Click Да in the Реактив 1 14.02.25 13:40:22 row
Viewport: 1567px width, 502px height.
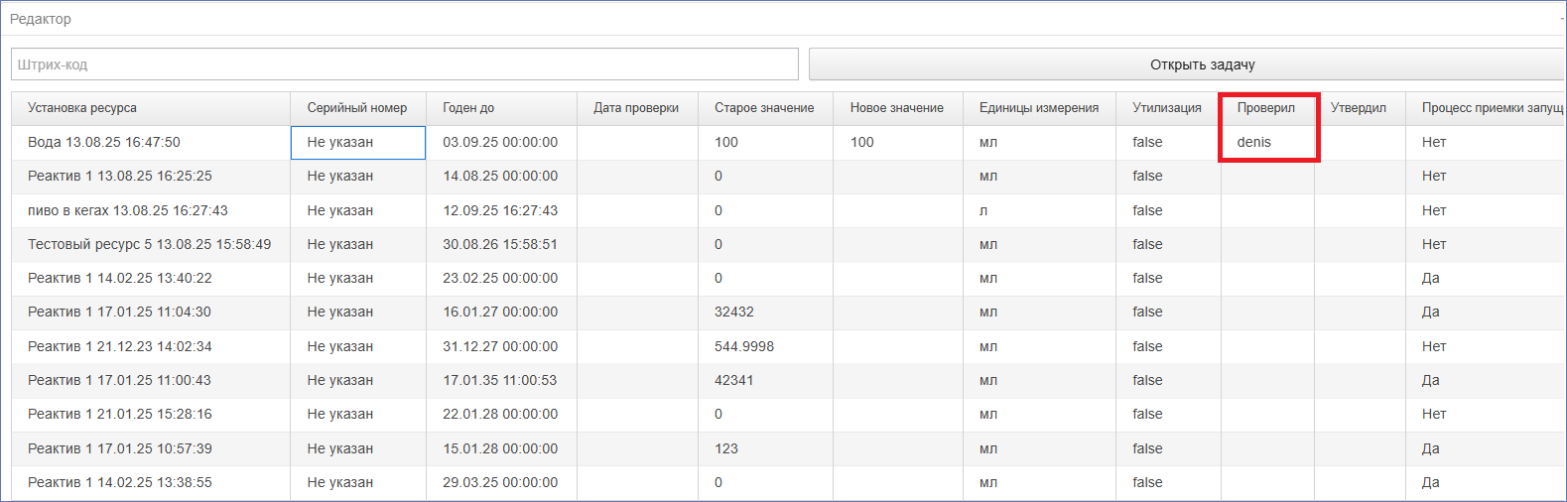pos(1486,278)
